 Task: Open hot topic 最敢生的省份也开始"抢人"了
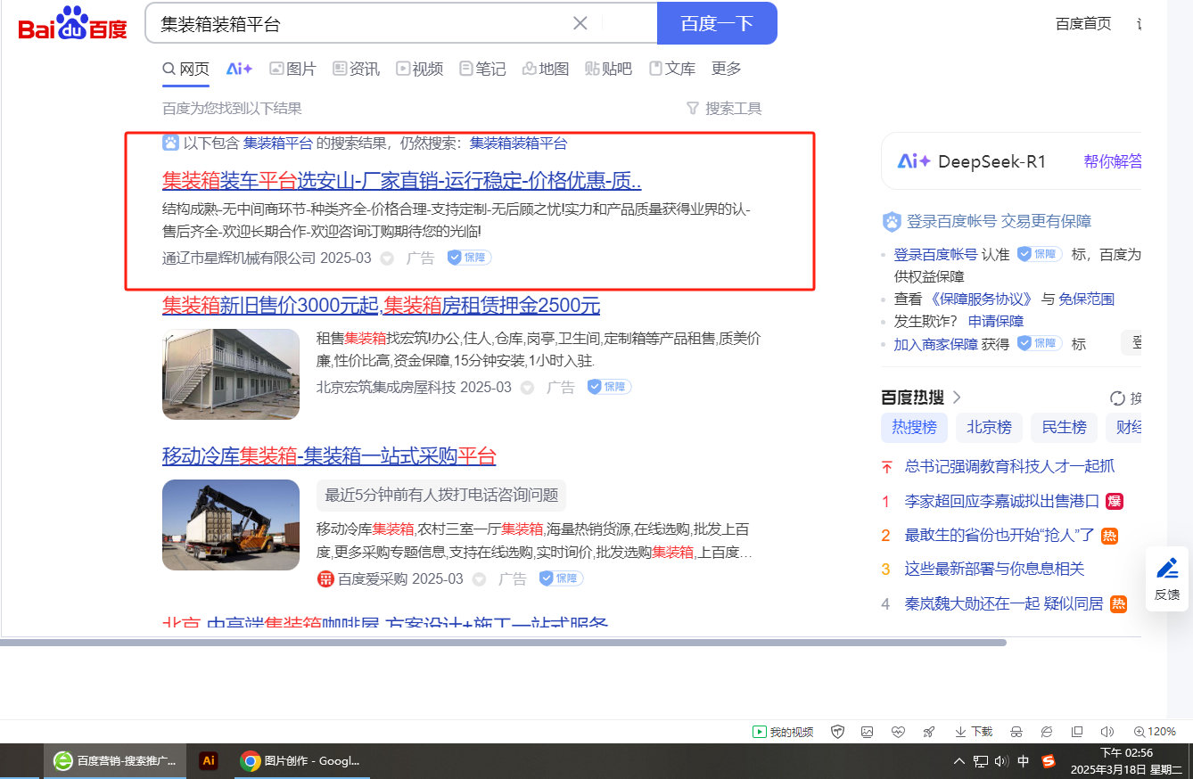(1000, 535)
